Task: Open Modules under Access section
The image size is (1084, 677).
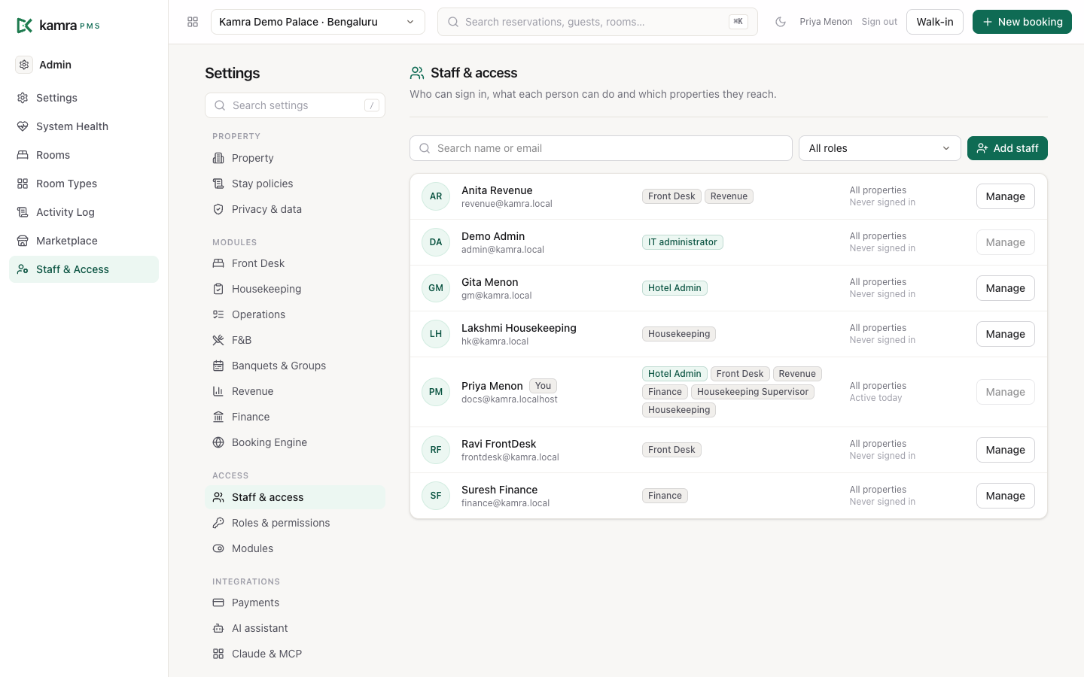Action: (x=295, y=548)
